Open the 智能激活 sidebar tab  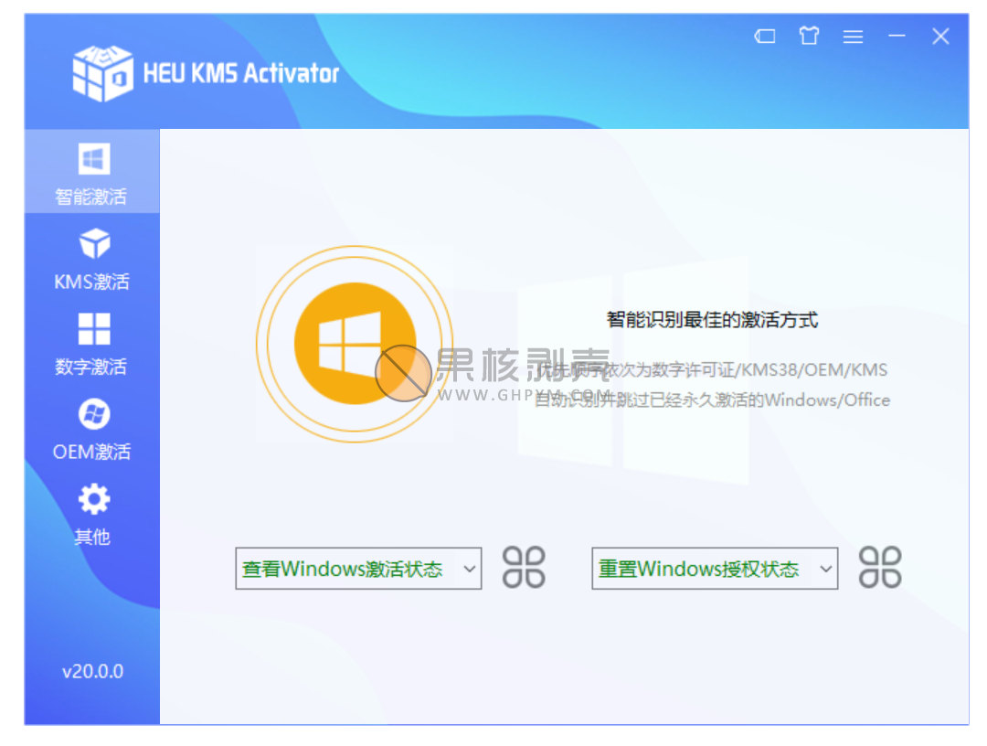(92, 171)
